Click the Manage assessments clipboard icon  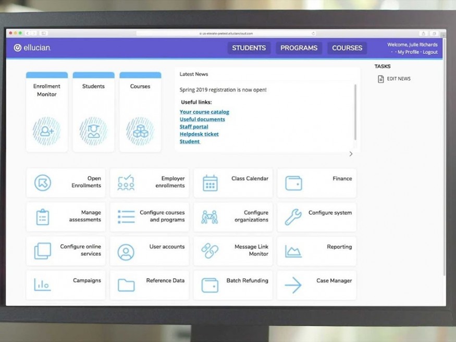[x=43, y=217]
